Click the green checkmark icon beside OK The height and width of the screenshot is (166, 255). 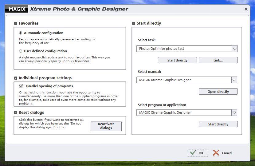pyautogui.click(x=193, y=153)
